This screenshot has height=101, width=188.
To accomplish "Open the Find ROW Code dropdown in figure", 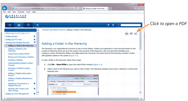I will [x=62, y=84].
